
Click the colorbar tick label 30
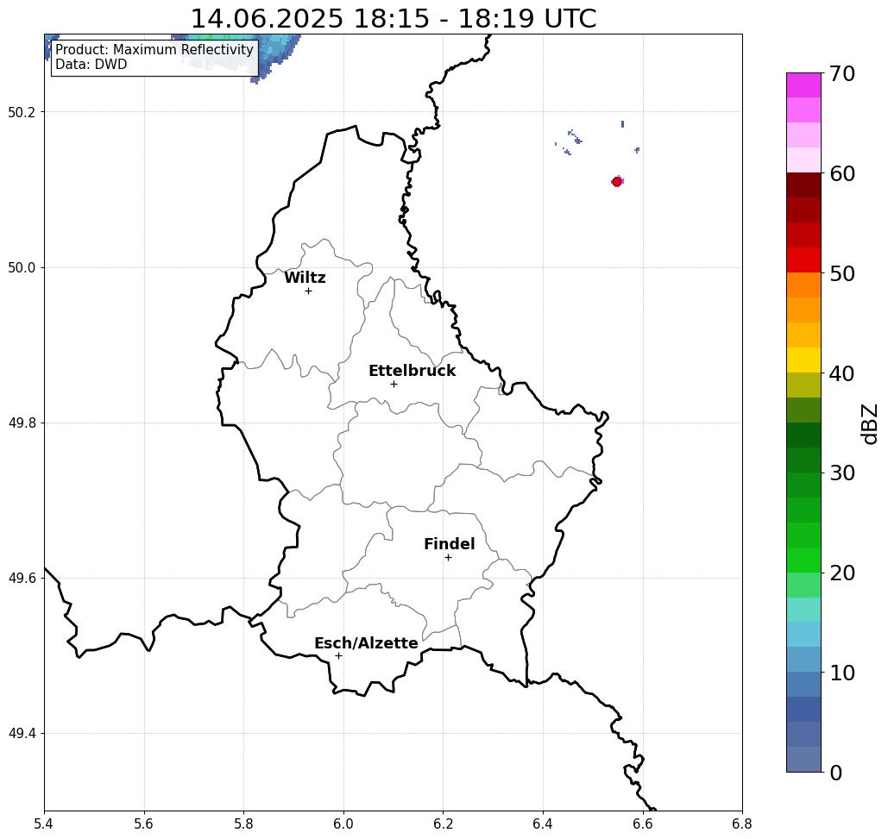[x=842, y=473]
